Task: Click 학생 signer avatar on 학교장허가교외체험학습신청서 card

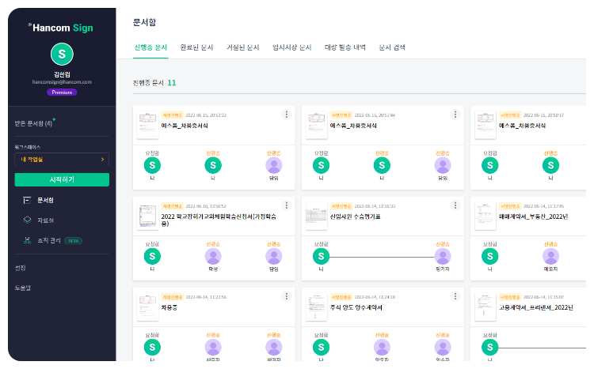Action: [x=213, y=256]
